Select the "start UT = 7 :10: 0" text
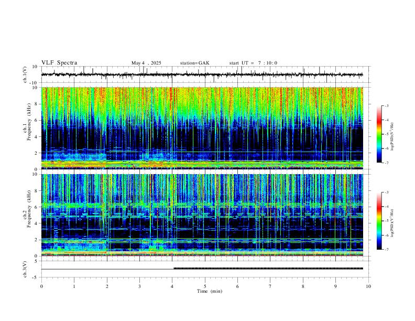The image size is (415, 321). (253, 63)
